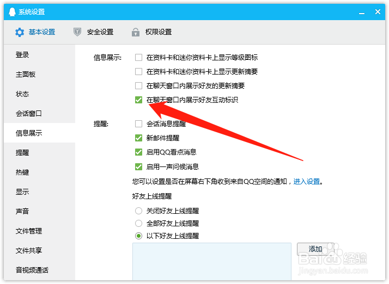The image size is (389, 284).
Task: Tick 在聊天窗口内展示好友的更新摘要 checkbox
Action: tap(139, 86)
